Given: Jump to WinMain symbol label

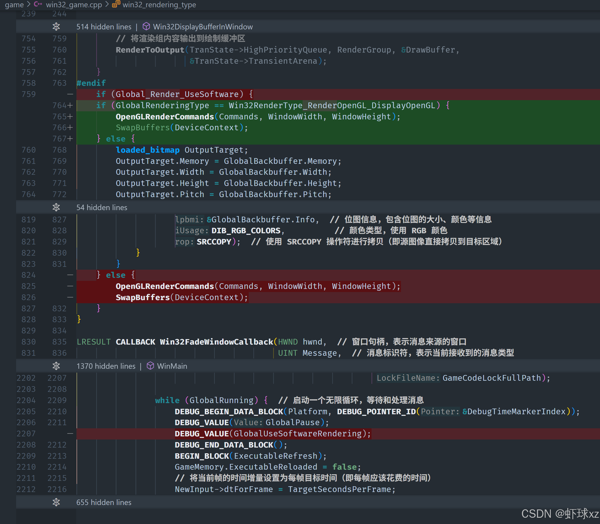Looking at the screenshot, I should pyautogui.click(x=172, y=366).
